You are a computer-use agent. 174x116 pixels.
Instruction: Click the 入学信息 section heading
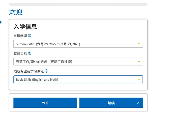click(x=25, y=27)
